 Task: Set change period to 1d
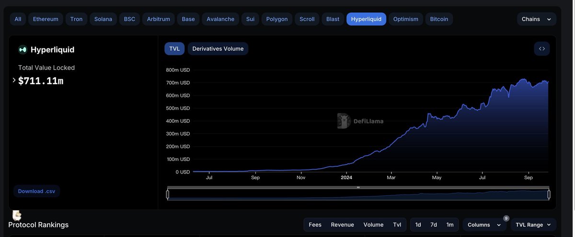coord(418,225)
